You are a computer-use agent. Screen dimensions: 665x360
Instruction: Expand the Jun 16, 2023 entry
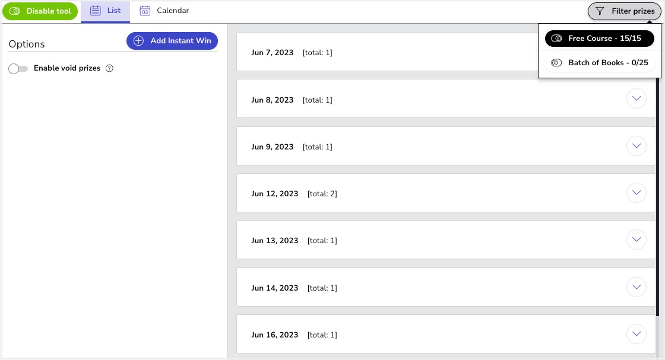636,333
